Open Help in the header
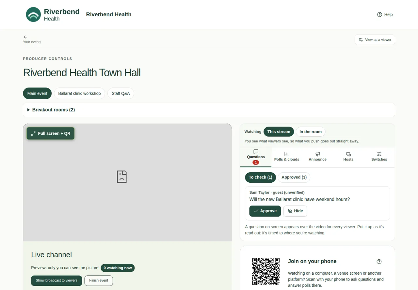Image resolution: width=418 pixels, height=290 pixels. tap(385, 15)
